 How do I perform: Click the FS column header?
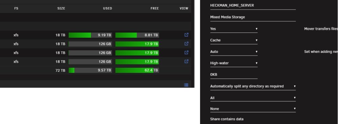[16, 8]
